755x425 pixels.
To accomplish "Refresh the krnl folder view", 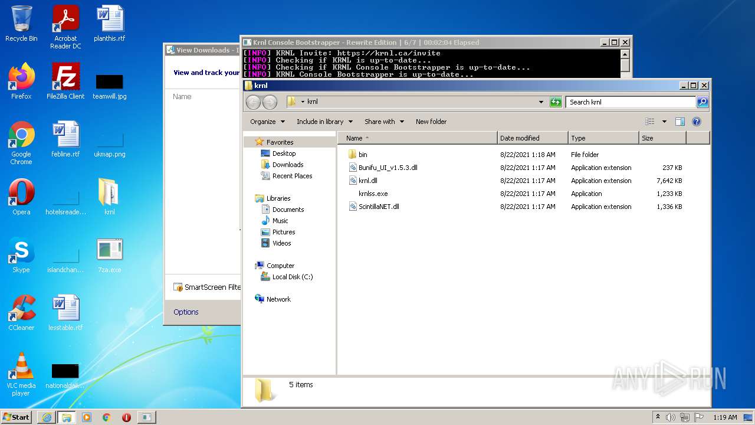I will [556, 102].
